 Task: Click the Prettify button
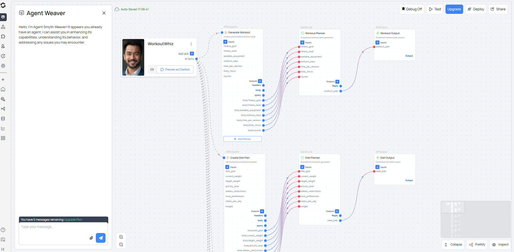tap(477, 245)
